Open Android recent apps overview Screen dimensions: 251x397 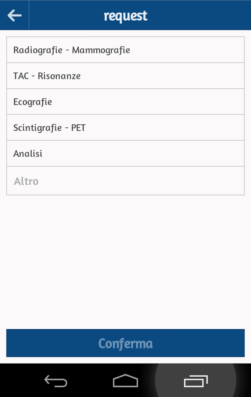[x=196, y=381]
